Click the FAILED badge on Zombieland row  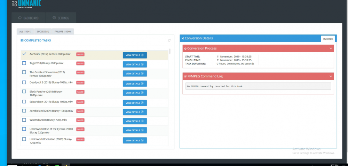80,111
